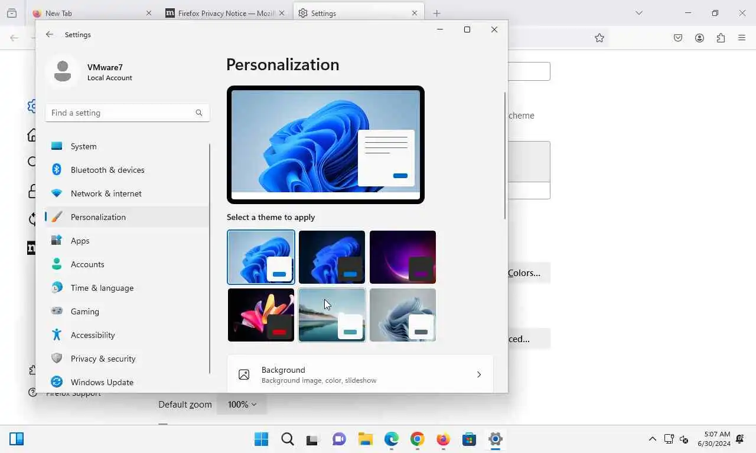Apply the purple Glow theme

click(x=403, y=257)
